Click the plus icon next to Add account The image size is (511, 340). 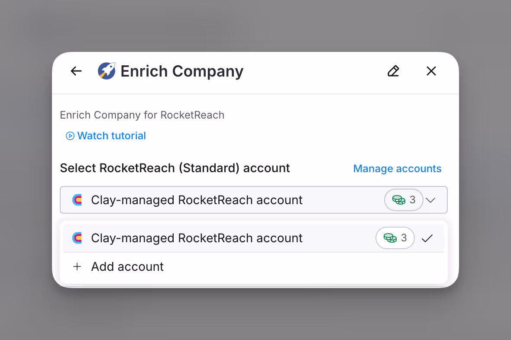click(77, 267)
